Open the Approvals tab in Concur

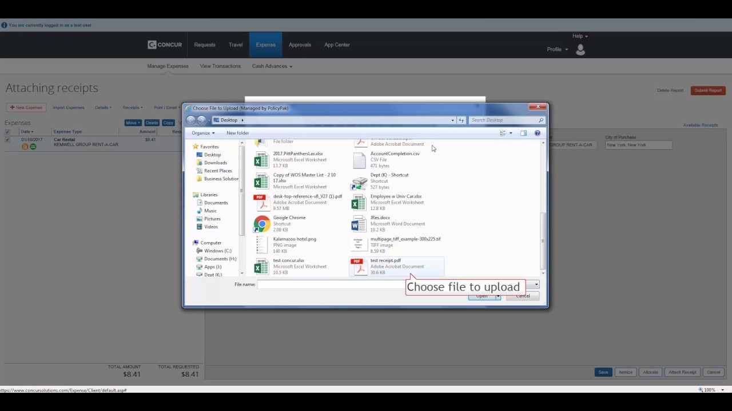[300, 45]
